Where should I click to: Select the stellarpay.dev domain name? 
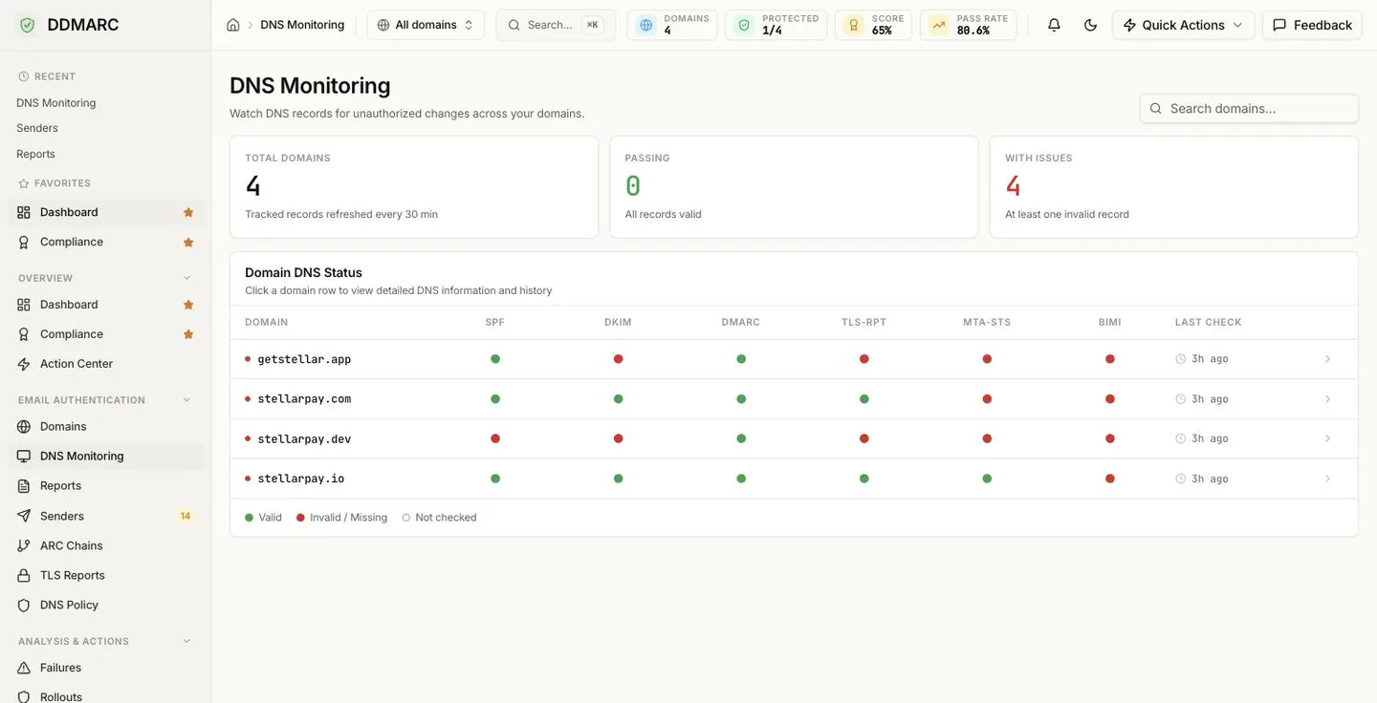[x=304, y=439]
